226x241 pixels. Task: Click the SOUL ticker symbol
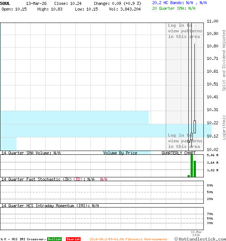point(5,3)
